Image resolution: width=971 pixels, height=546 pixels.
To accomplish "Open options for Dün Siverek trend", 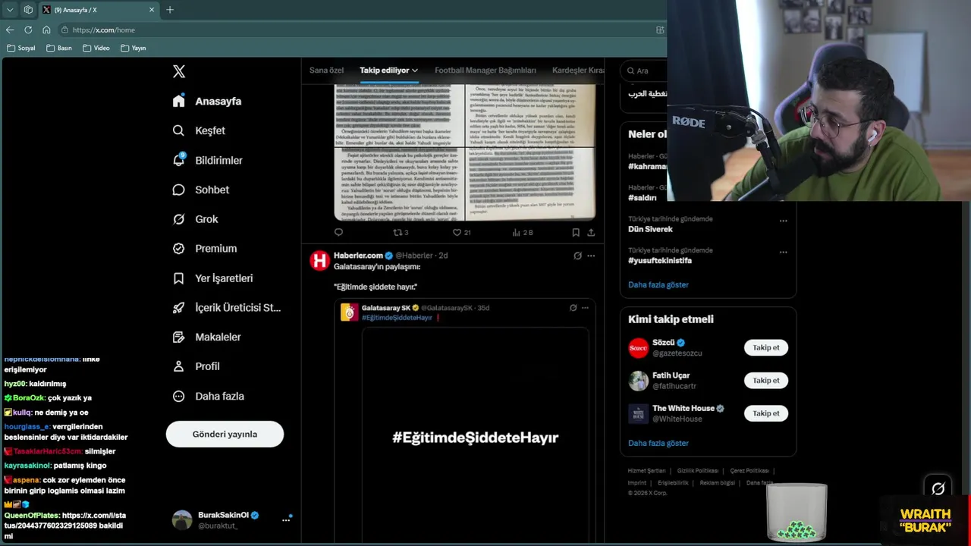I will pos(783,221).
